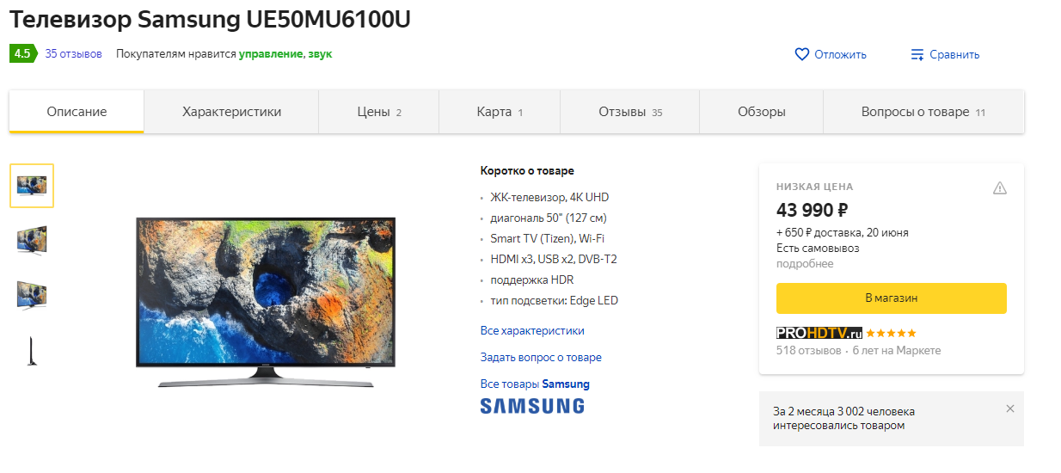Click the PROHDTV.ru shop logo

coord(819,333)
